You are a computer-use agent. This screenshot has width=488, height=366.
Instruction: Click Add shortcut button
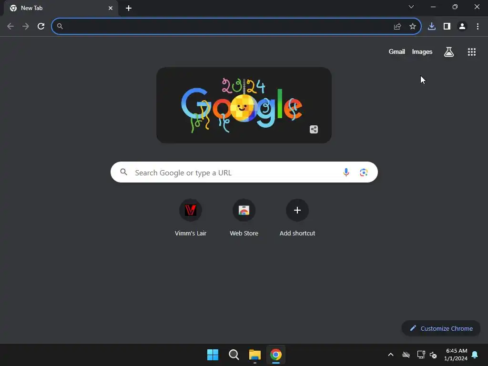point(297,218)
